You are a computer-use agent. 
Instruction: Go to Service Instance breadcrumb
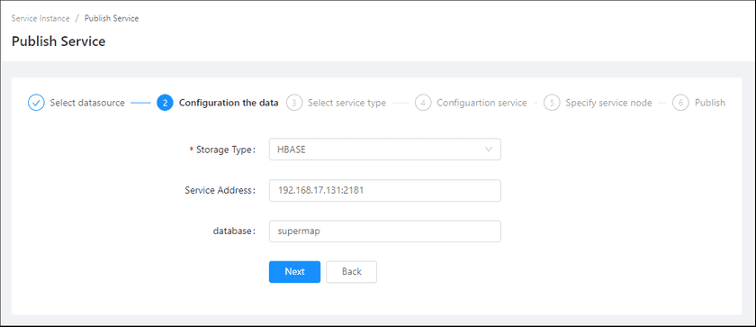pos(40,18)
